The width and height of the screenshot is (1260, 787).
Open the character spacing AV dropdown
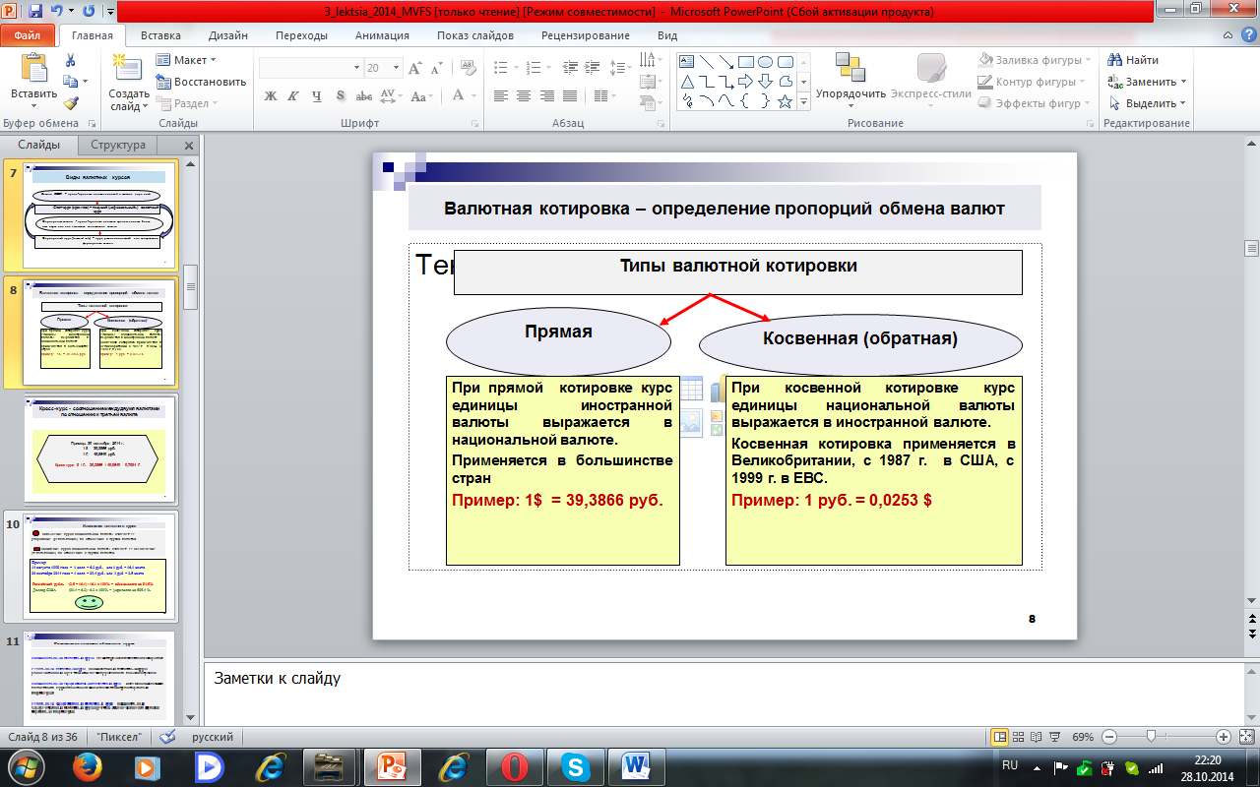391,96
